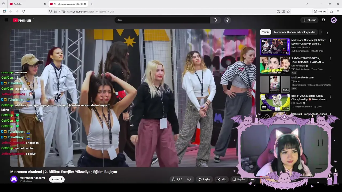The image size is (342, 192).
Task: Open FOX Sports agility dog thumbnail
Action: tap(275, 102)
